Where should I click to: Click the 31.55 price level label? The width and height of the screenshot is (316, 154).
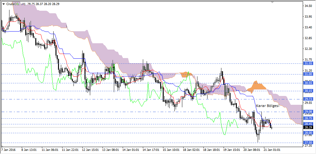pos(308,63)
